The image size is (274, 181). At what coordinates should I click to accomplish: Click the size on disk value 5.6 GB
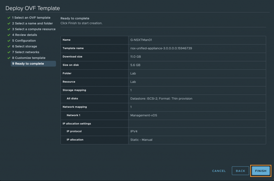(135, 65)
